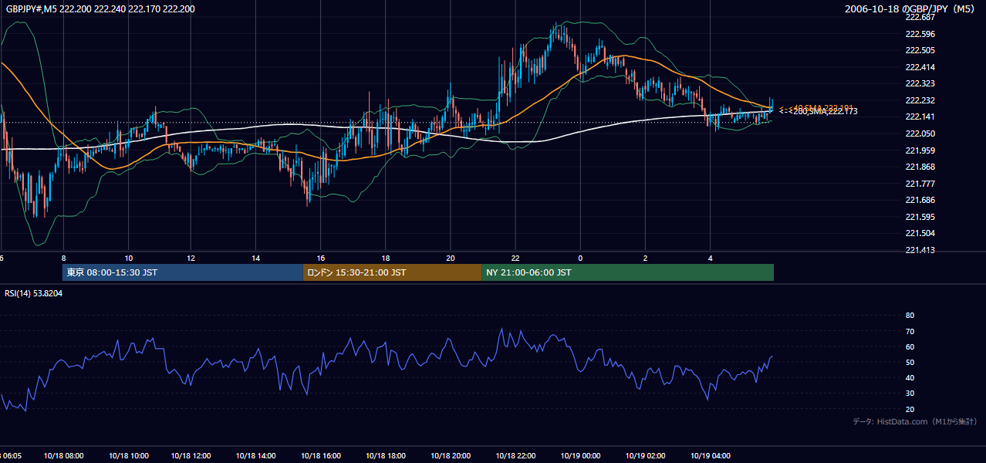
Task: Click the 10/18 16:00 date label
Action: [321, 456]
